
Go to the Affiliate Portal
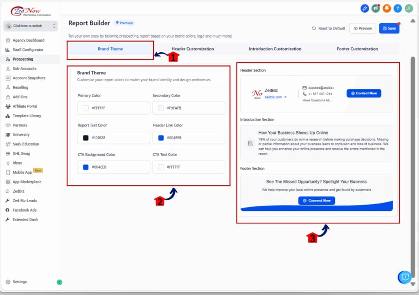tap(26, 106)
